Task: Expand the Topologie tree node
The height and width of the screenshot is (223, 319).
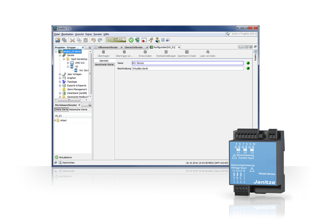Action: pos(60,82)
